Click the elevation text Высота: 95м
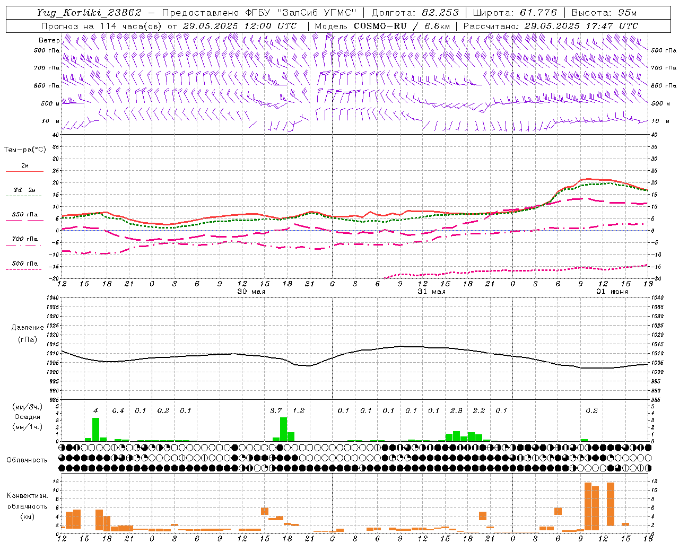 (604, 13)
